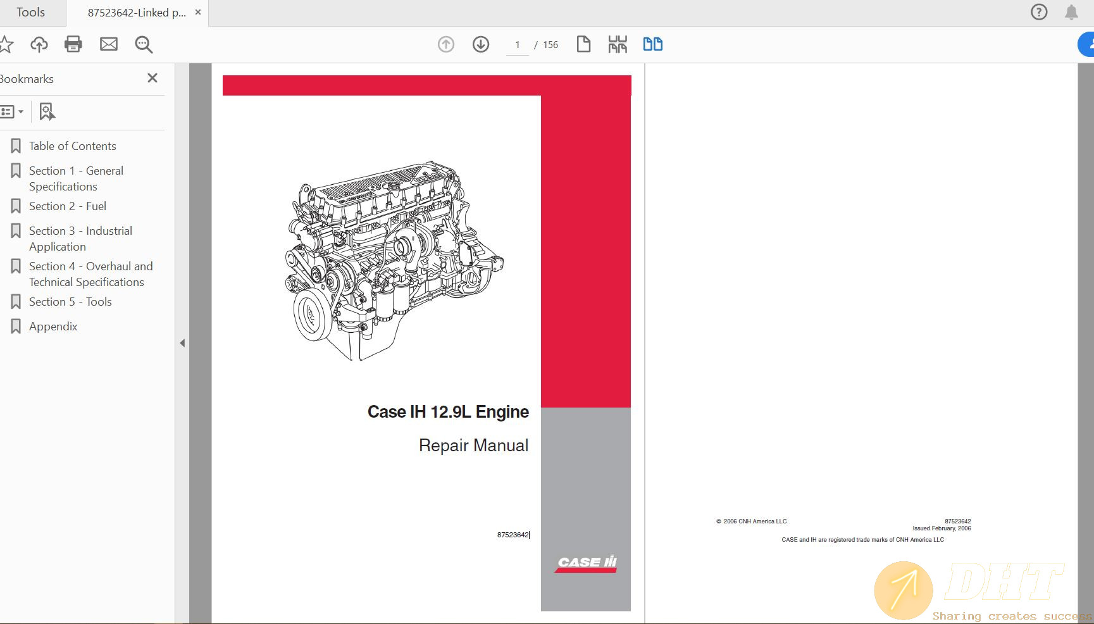Switch to the Tools tab
Viewport: 1094px width, 624px height.
[30, 12]
